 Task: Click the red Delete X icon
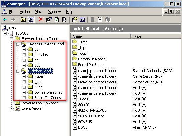click(41, 20)
